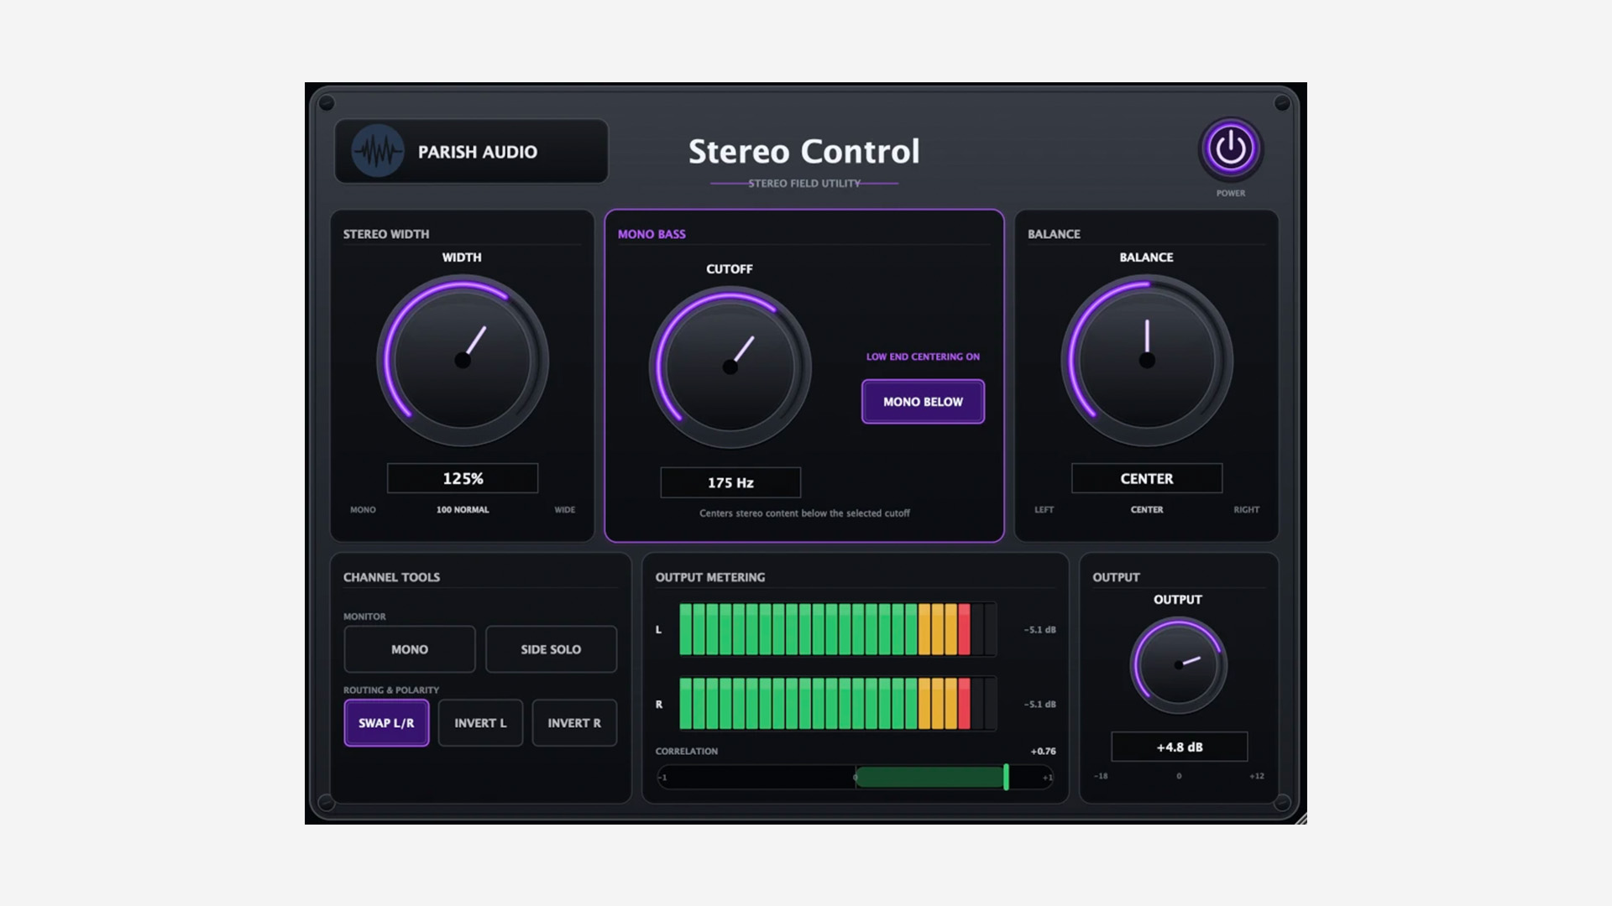Click the -18 output scale label
This screenshot has height=906, width=1612.
click(1101, 776)
